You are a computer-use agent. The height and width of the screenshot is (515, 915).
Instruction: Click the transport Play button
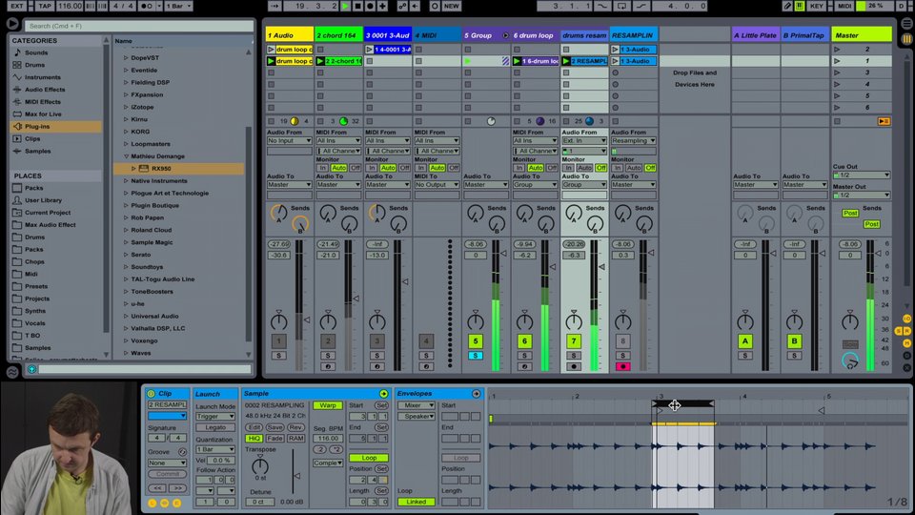(x=345, y=6)
